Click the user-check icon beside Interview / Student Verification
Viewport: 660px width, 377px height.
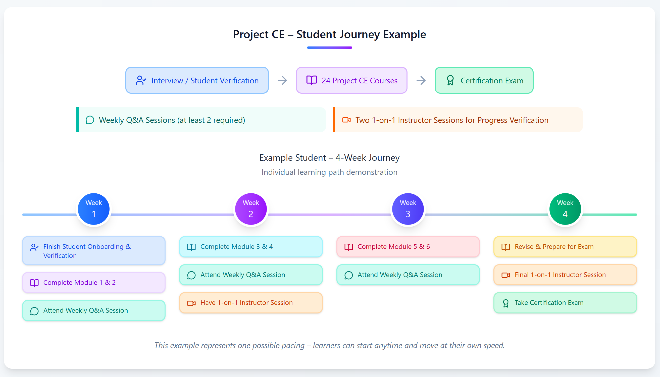click(x=141, y=81)
